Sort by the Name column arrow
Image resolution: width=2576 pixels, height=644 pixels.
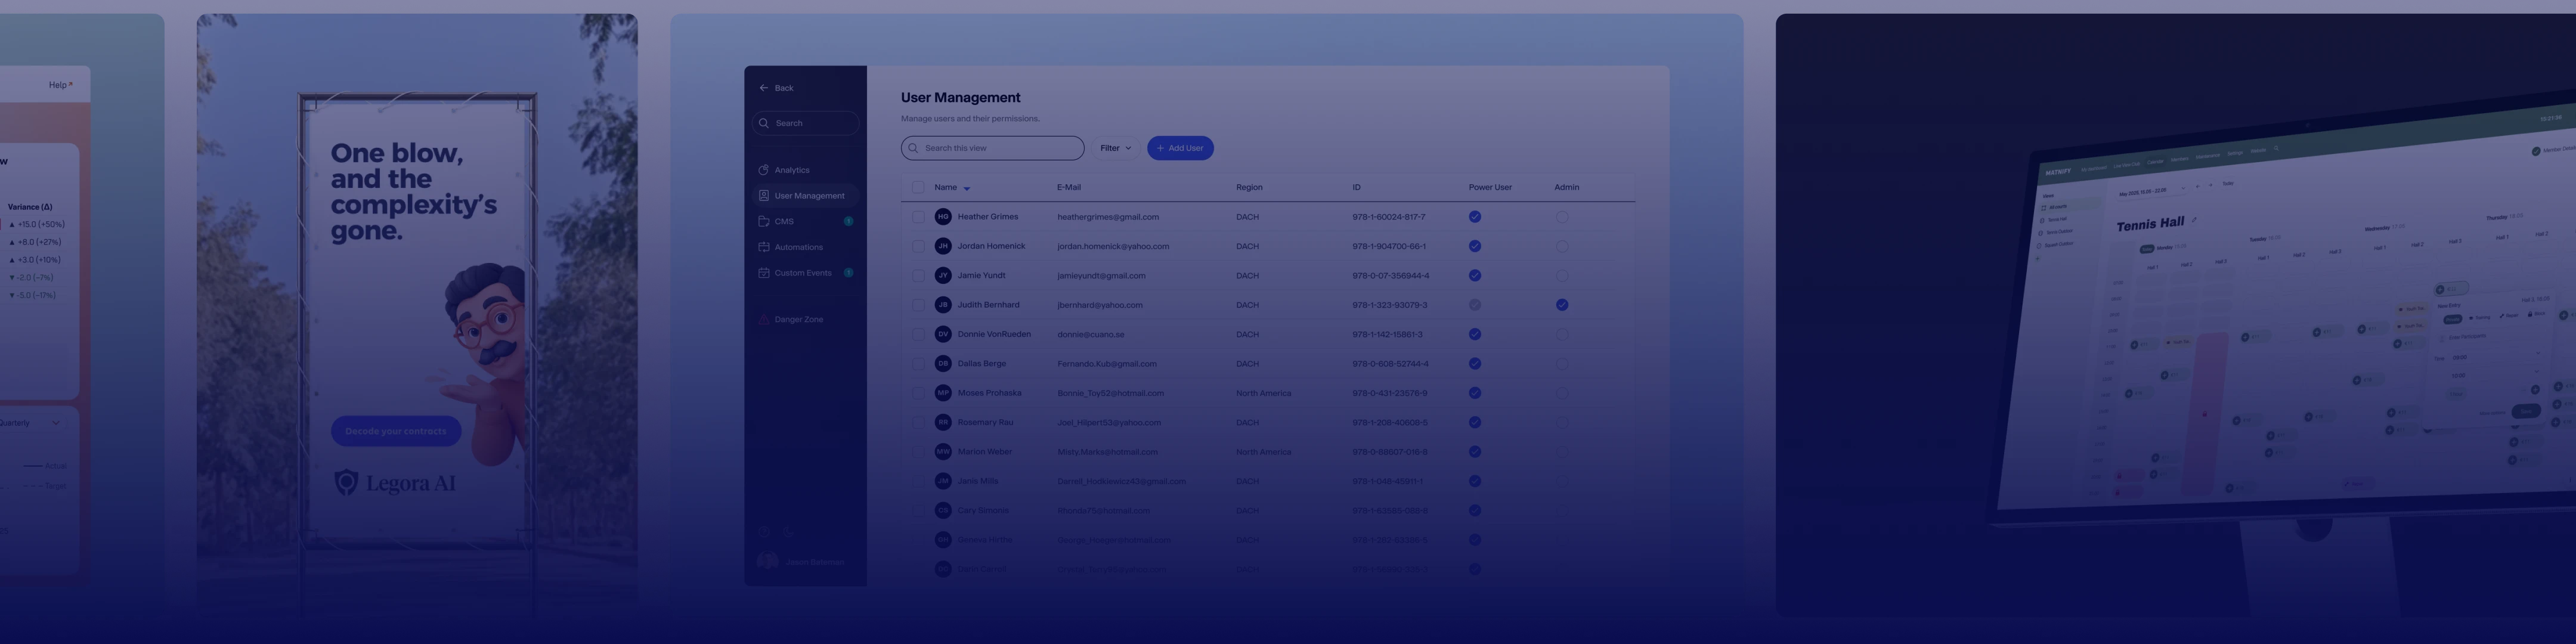pyautogui.click(x=966, y=188)
